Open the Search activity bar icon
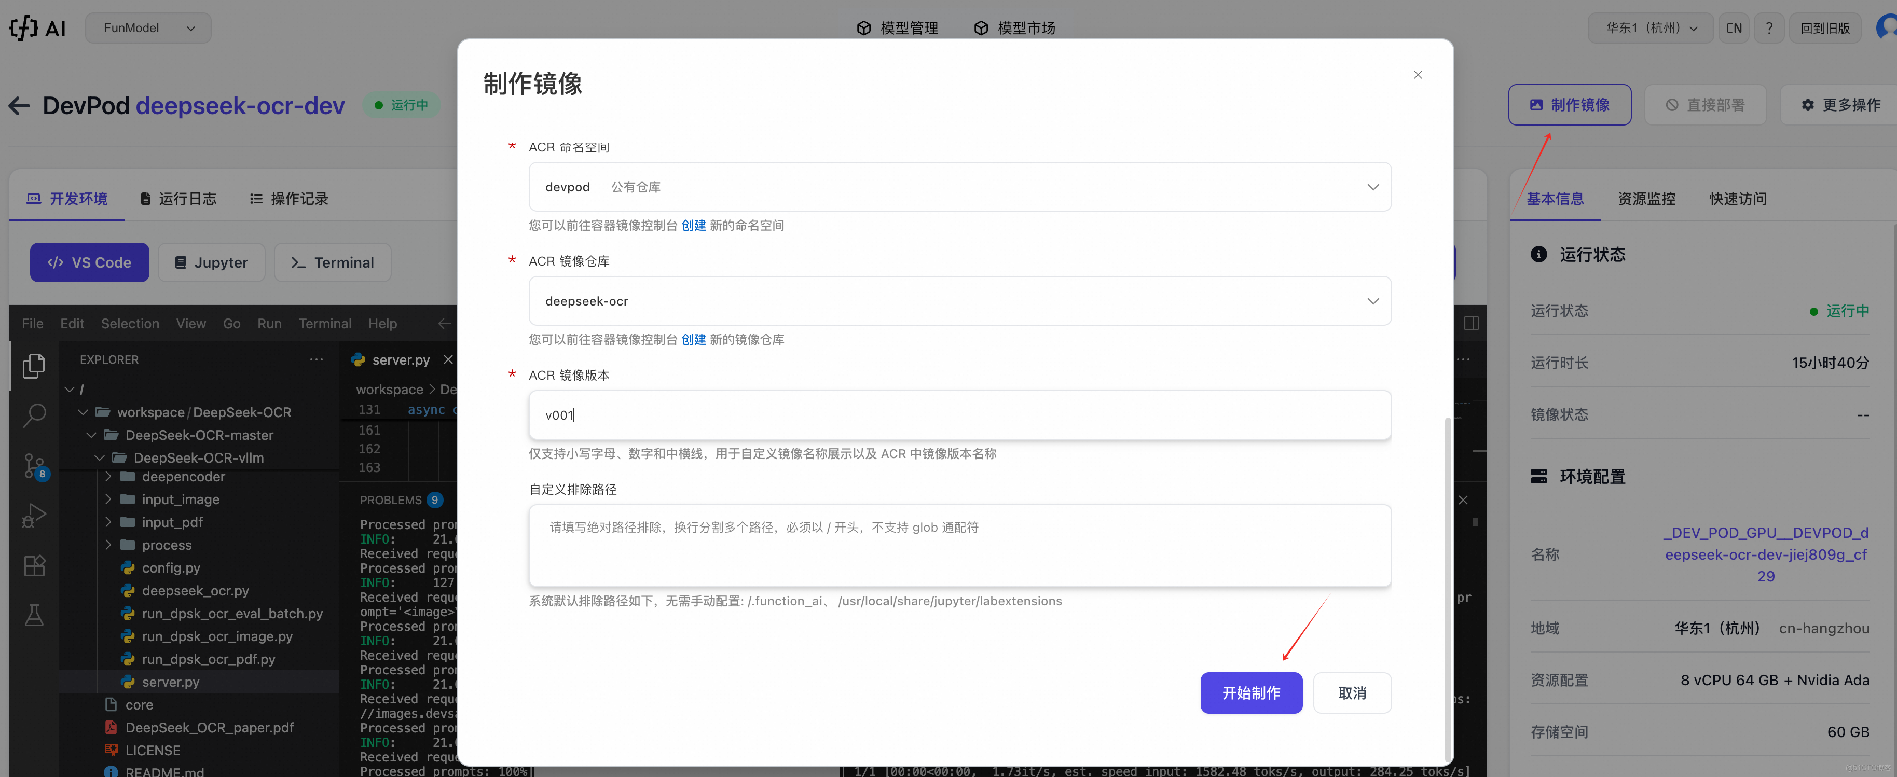1897x777 pixels. (34, 414)
